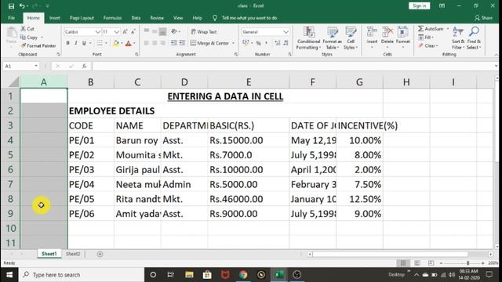Select row 5 header

click(x=10, y=155)
